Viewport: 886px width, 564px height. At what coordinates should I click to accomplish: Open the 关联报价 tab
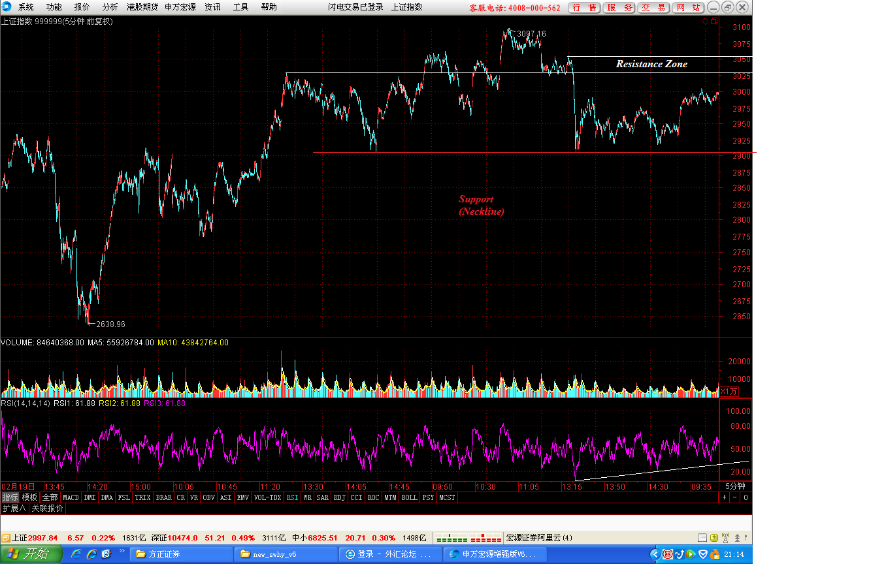click(48, 509)
